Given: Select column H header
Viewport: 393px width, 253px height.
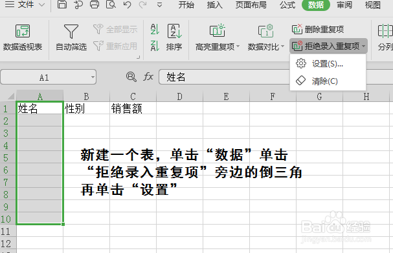Looking at the screenshot, I should point(366,96).
